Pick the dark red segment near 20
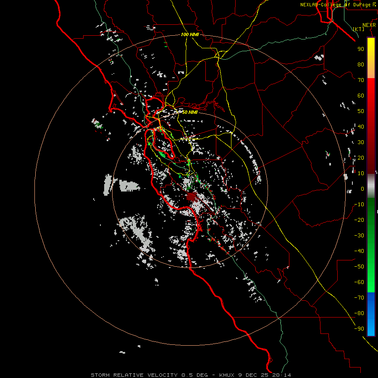378x378 pixels. (371, 157)
